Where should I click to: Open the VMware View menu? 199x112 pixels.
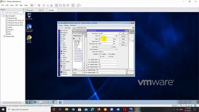coord(12,5)
